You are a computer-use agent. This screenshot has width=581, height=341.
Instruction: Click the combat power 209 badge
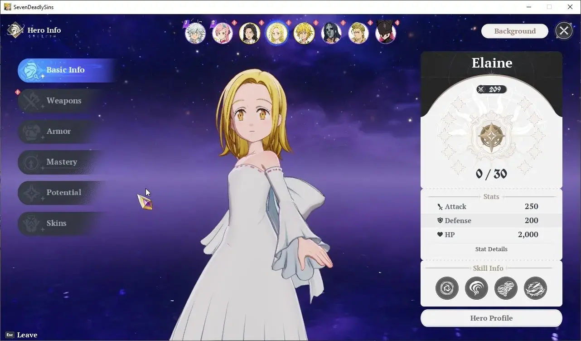(x=491, y=89)
